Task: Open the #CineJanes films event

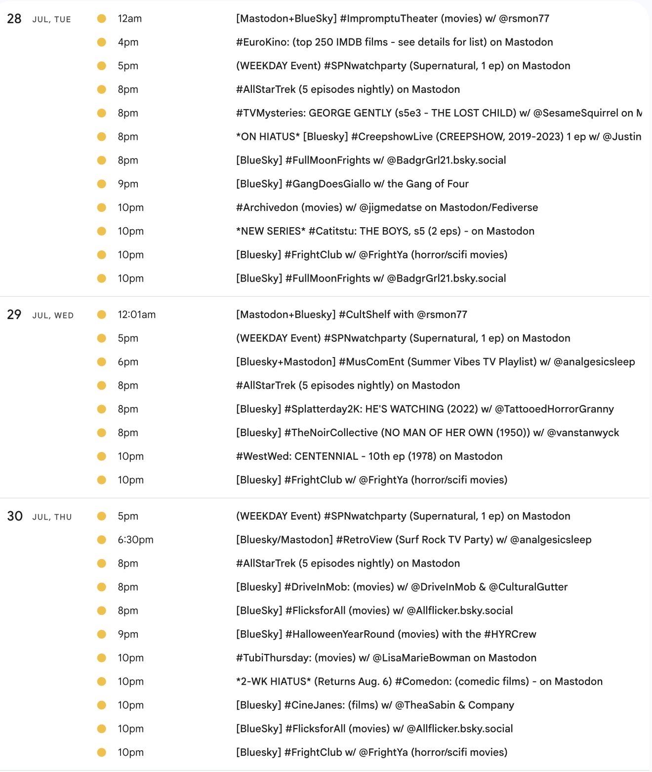Action: [x=375, y=706]
